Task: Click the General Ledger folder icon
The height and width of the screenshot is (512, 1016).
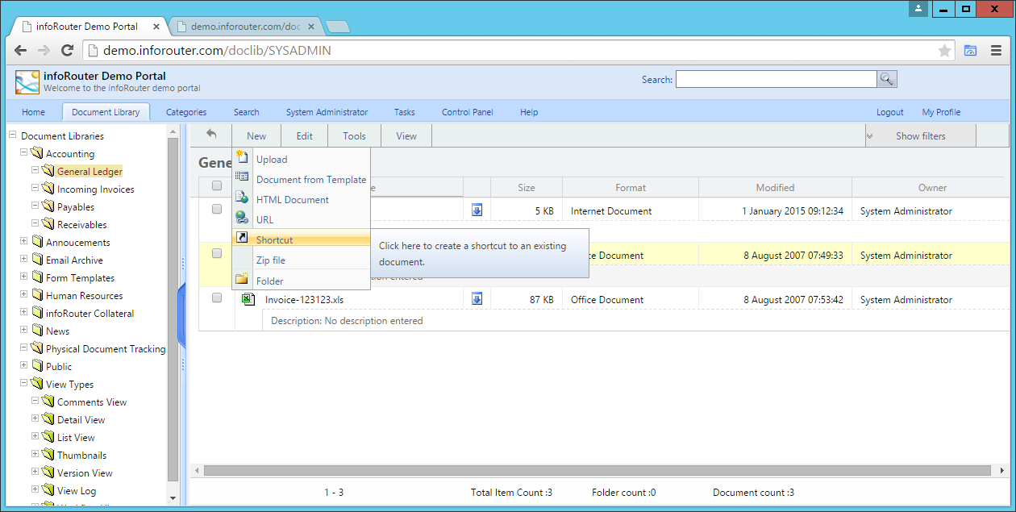Action: 48,171
